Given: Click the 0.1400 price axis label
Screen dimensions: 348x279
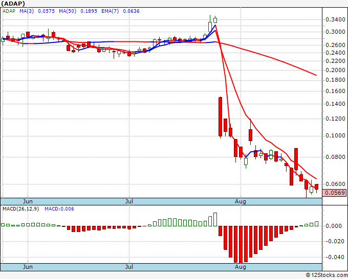Looking at the screenshot, I should pyautogui.click(x=335, y=104).
